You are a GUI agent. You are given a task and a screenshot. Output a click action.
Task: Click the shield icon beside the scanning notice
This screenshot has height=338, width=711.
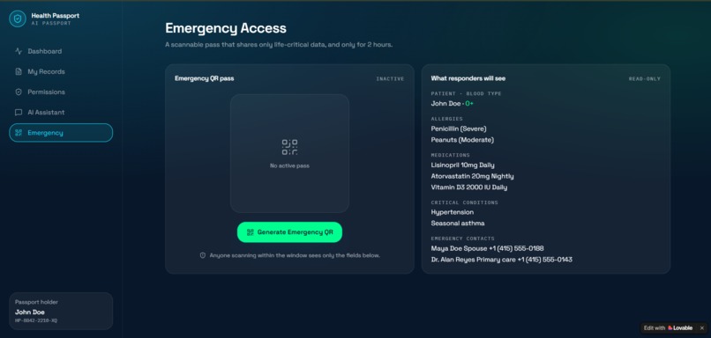point(203,255)
